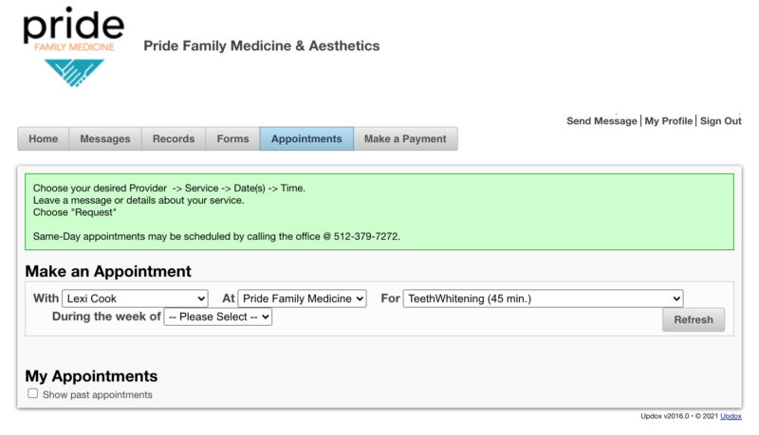Open the During the week of dropdown

[218, 317]
